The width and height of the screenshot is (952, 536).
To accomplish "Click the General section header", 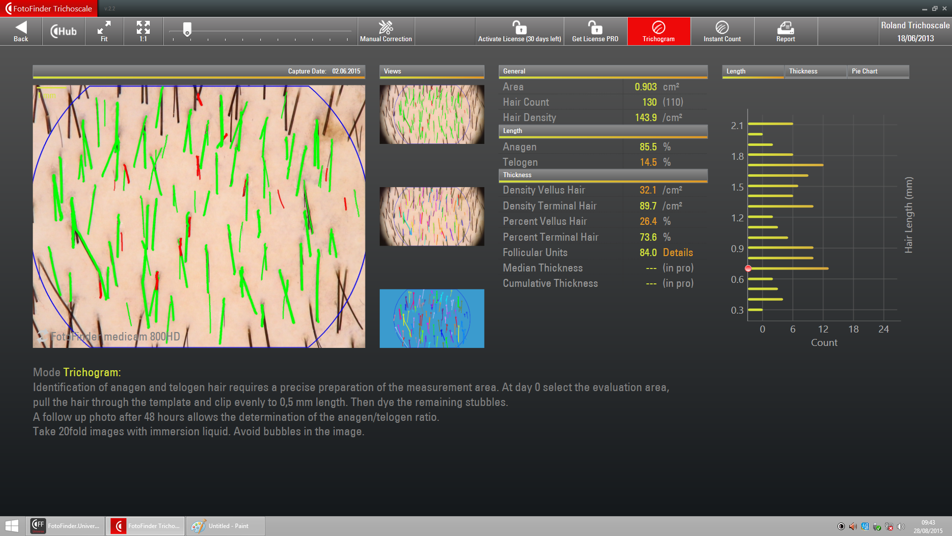I will point(603,71).
